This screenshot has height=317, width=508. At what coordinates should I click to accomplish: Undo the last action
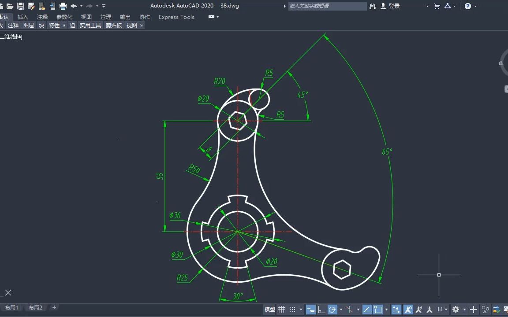[75, 6]
